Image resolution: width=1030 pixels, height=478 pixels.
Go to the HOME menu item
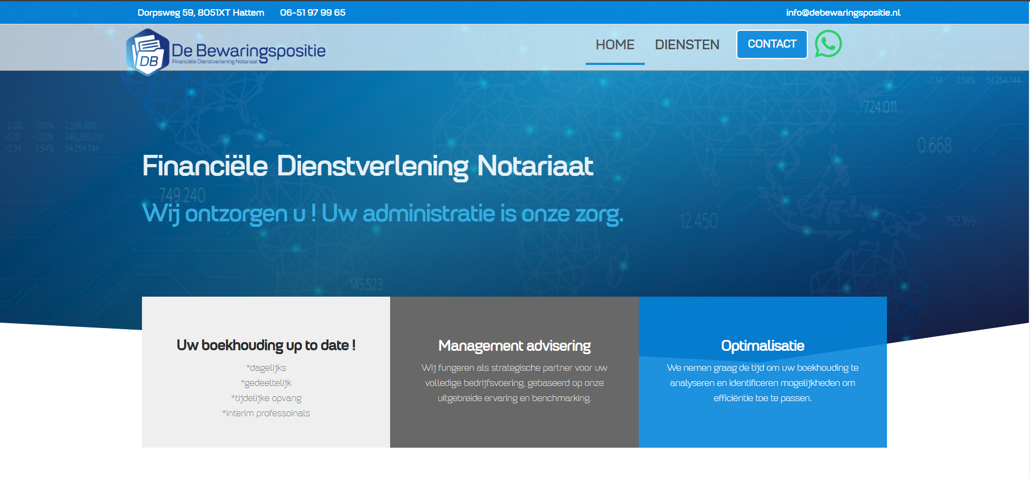click(x=614, y=44)
